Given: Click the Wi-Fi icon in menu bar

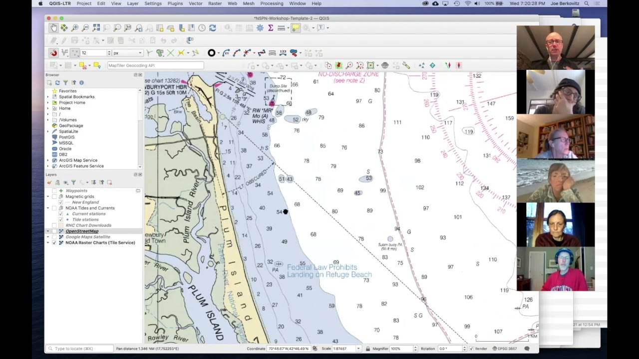Looking at the screenshot, I should point(468,3).
